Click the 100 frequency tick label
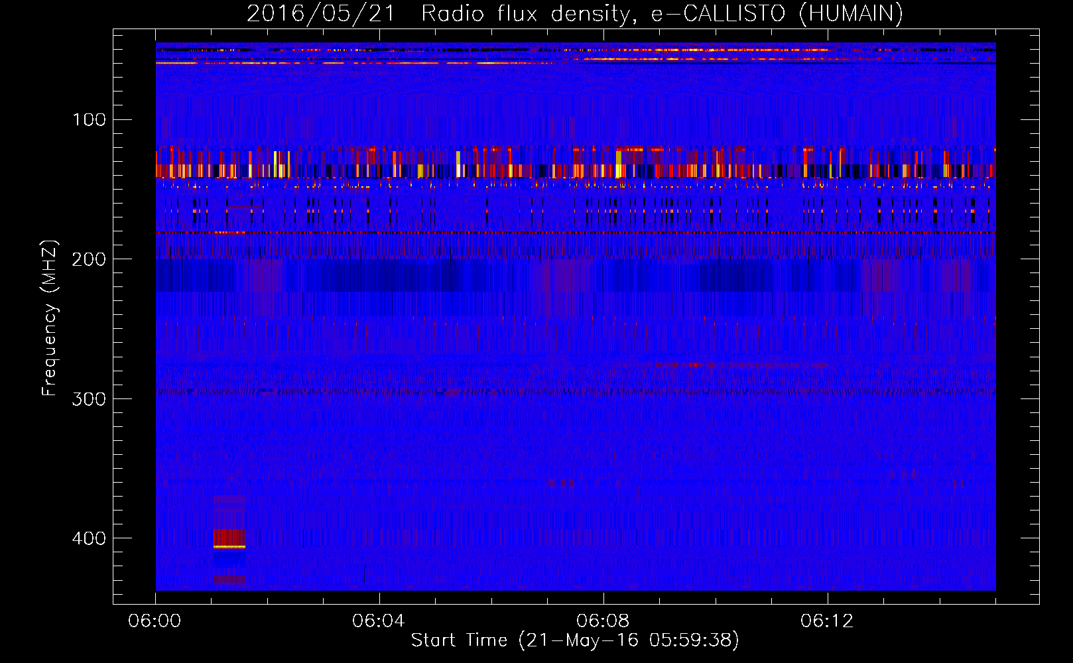 [x=89, y=120]
